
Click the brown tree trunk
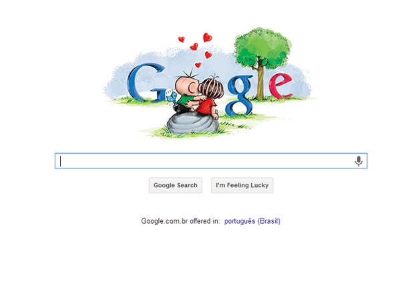(260, 82)
